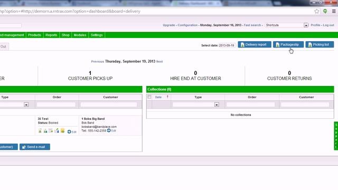This screenshot has width=338, height=190.
Task: Open the browser hamburger menu
Action: pos(334,11)
